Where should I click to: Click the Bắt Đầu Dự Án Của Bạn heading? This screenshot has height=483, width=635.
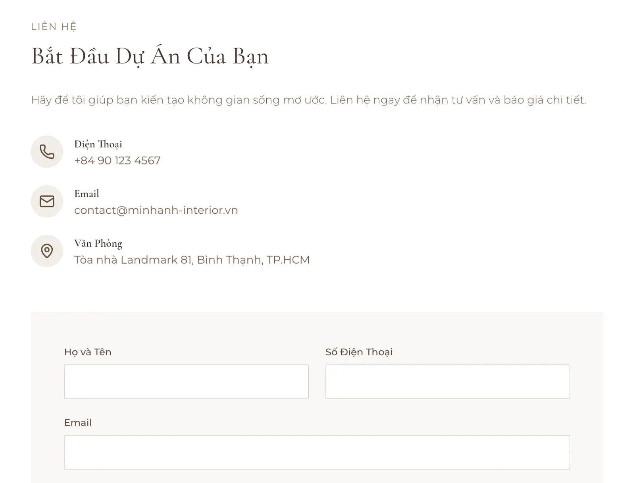pyautogui.click(x=150, y=56)
